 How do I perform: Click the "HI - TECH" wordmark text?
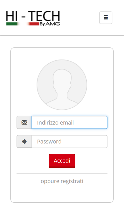pos(33,16)
